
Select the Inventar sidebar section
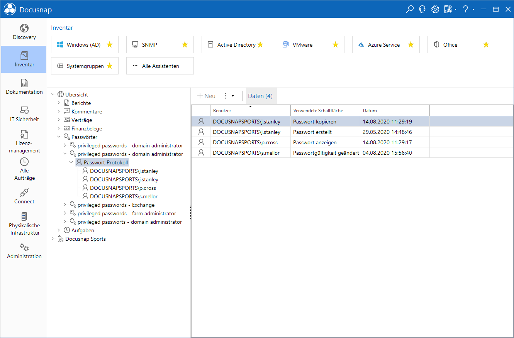point(24,59)
